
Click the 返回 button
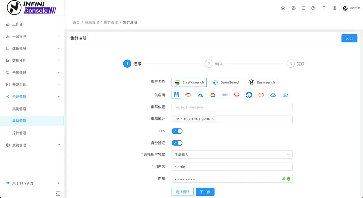tap(349, 38)
